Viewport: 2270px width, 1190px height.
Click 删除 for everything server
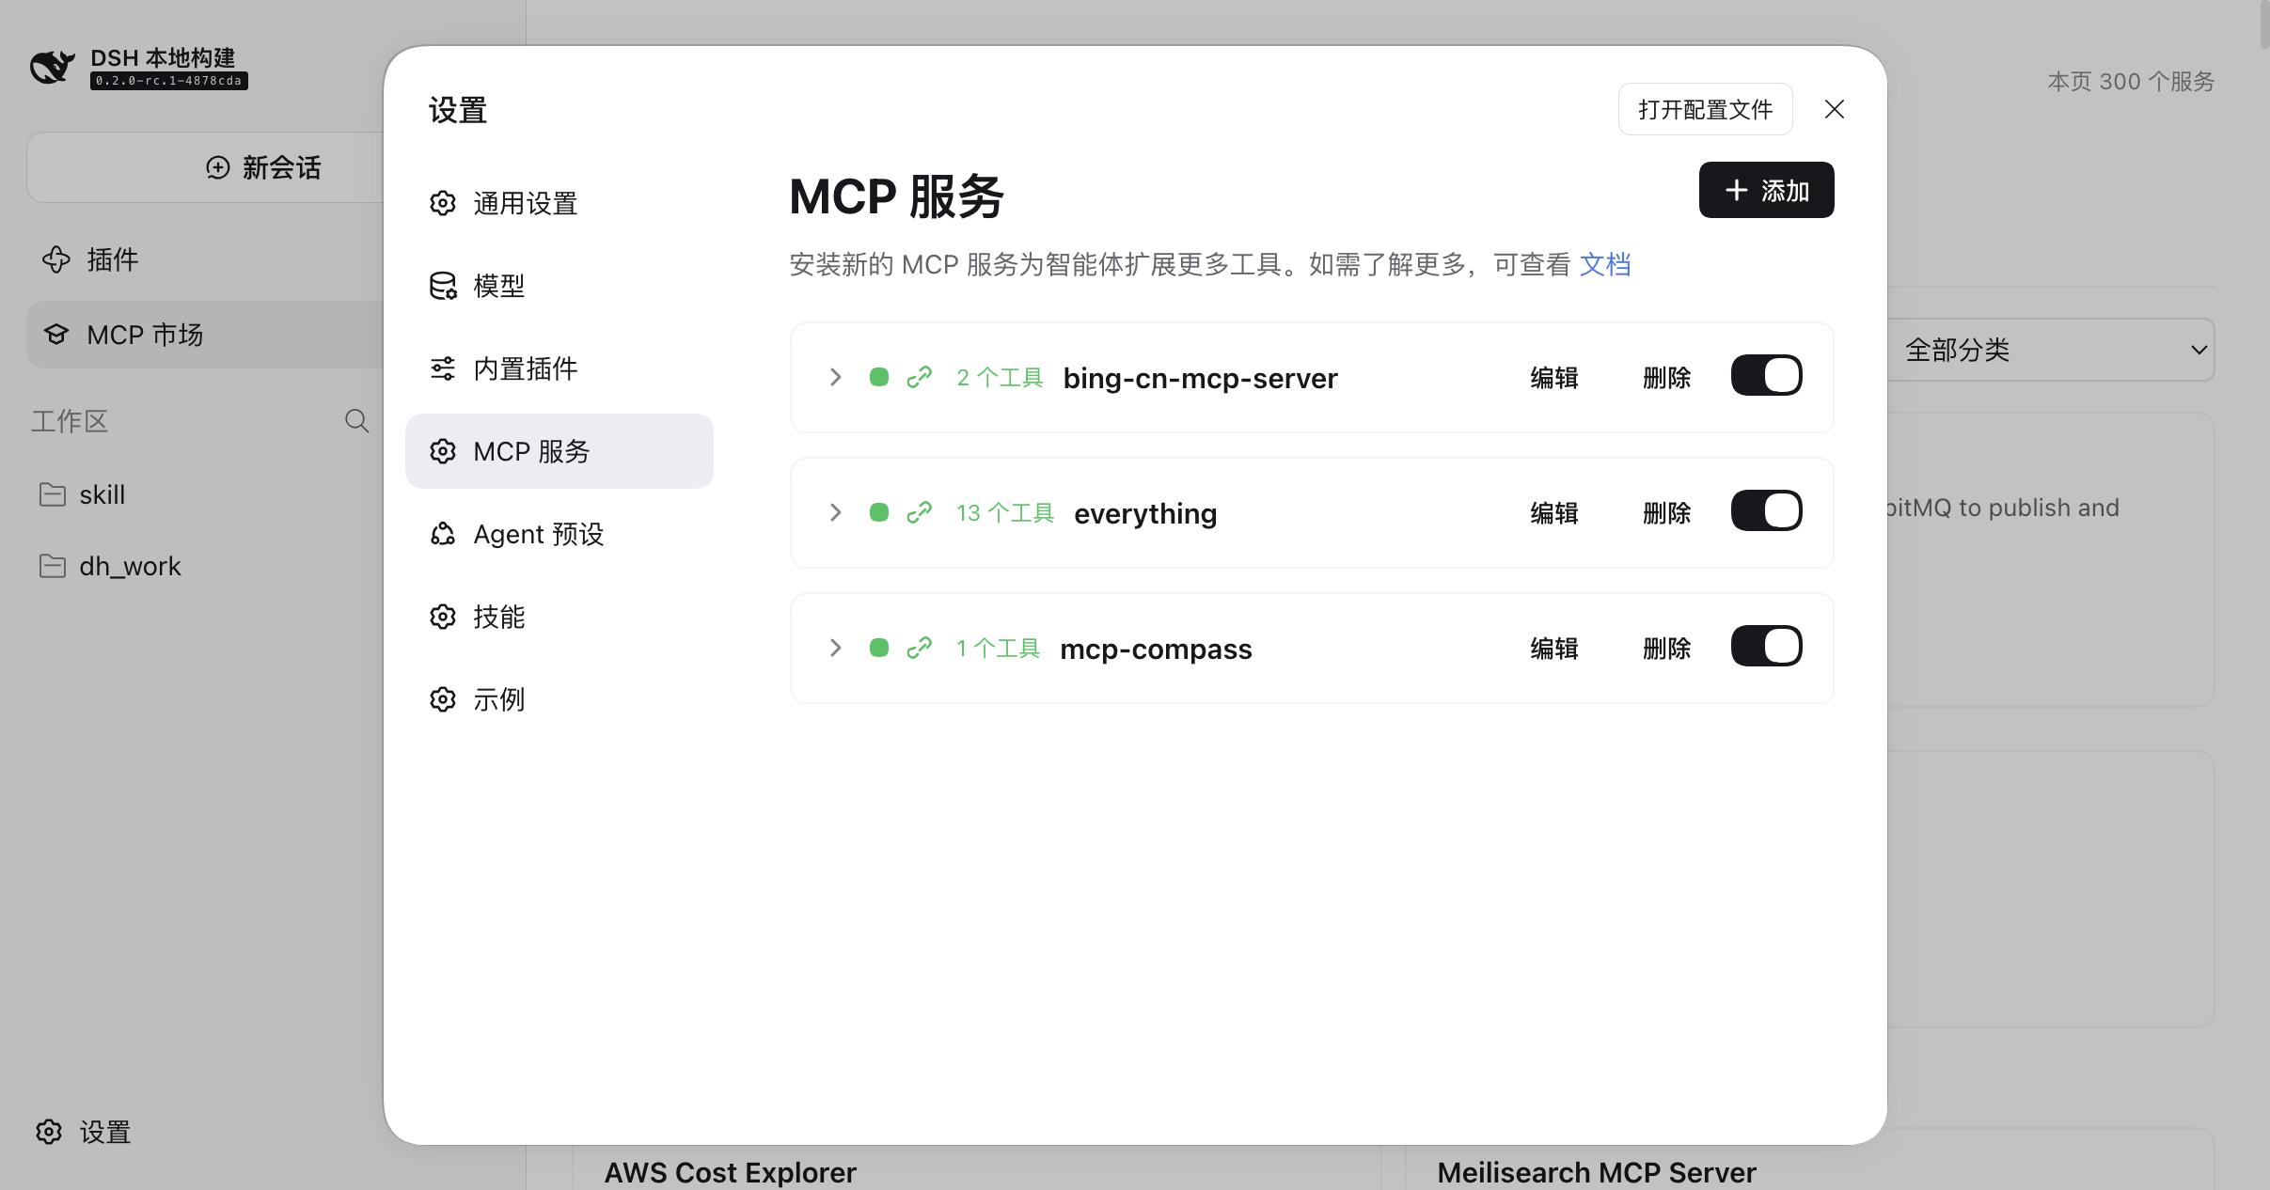[x=1667, y=512]
